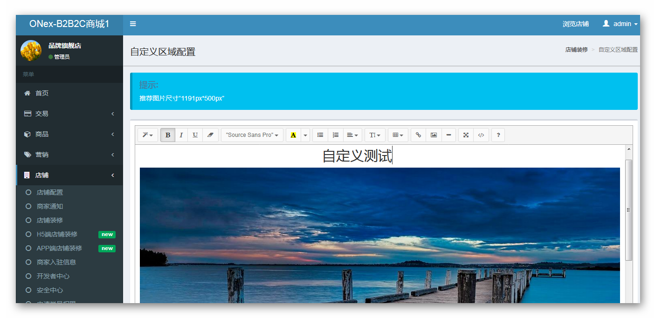
Task: Toggle underline formatting
Action: click(x=195, y=135)
